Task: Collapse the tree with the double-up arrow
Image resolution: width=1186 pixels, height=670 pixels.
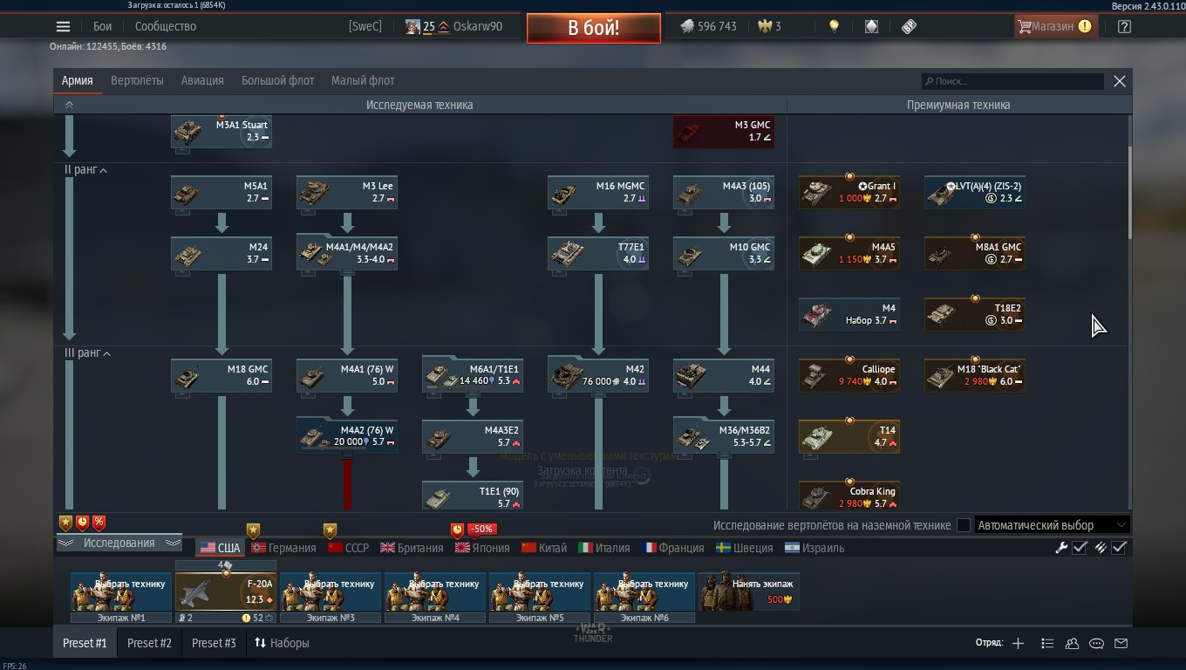Action: point(69,105)
